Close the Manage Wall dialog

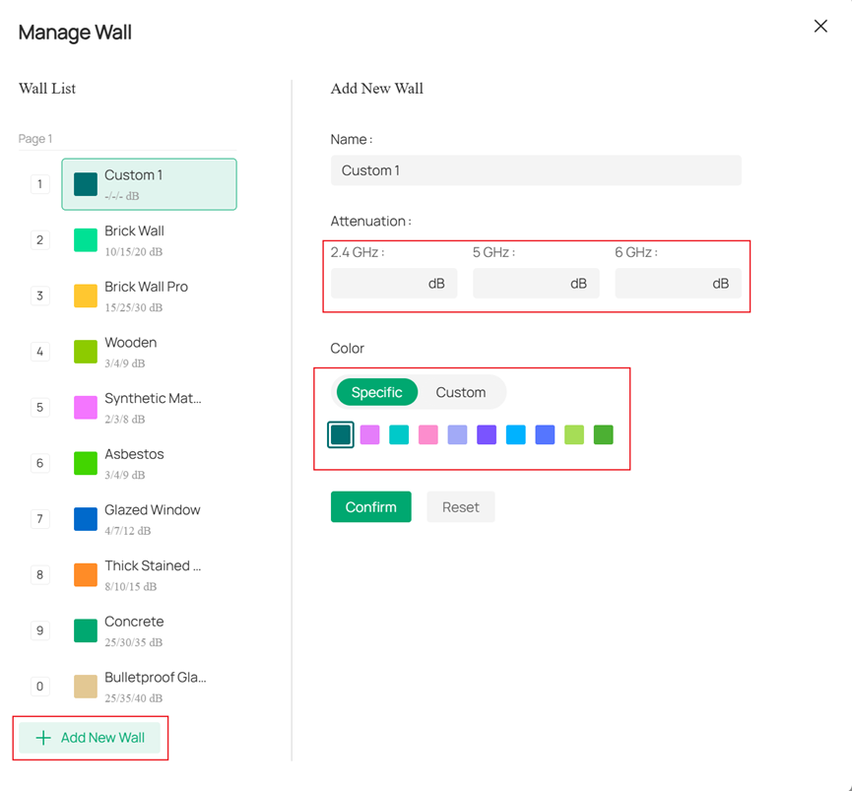(820, 27)
